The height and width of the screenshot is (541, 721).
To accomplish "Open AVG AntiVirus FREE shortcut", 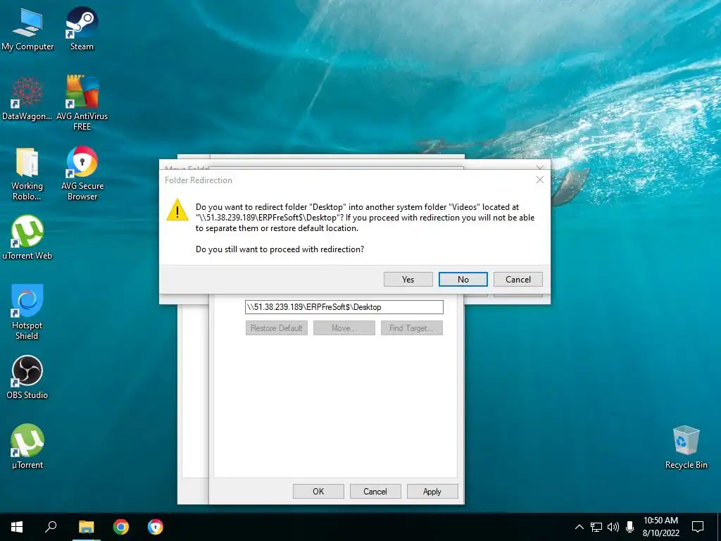I will [x=82, y=102].
